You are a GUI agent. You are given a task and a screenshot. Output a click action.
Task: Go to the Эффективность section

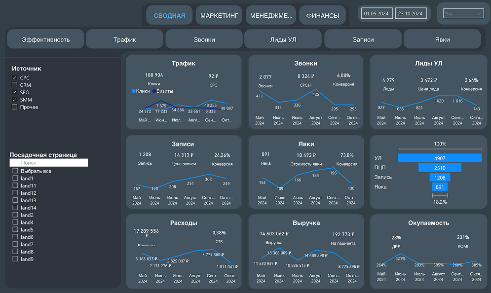pos(45,39)
